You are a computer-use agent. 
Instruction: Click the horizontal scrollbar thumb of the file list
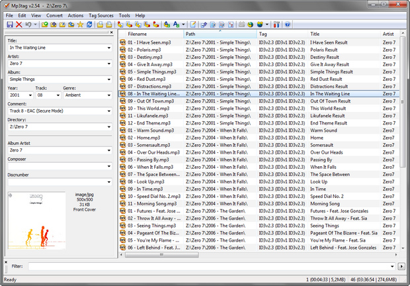[x=162, y=255]
